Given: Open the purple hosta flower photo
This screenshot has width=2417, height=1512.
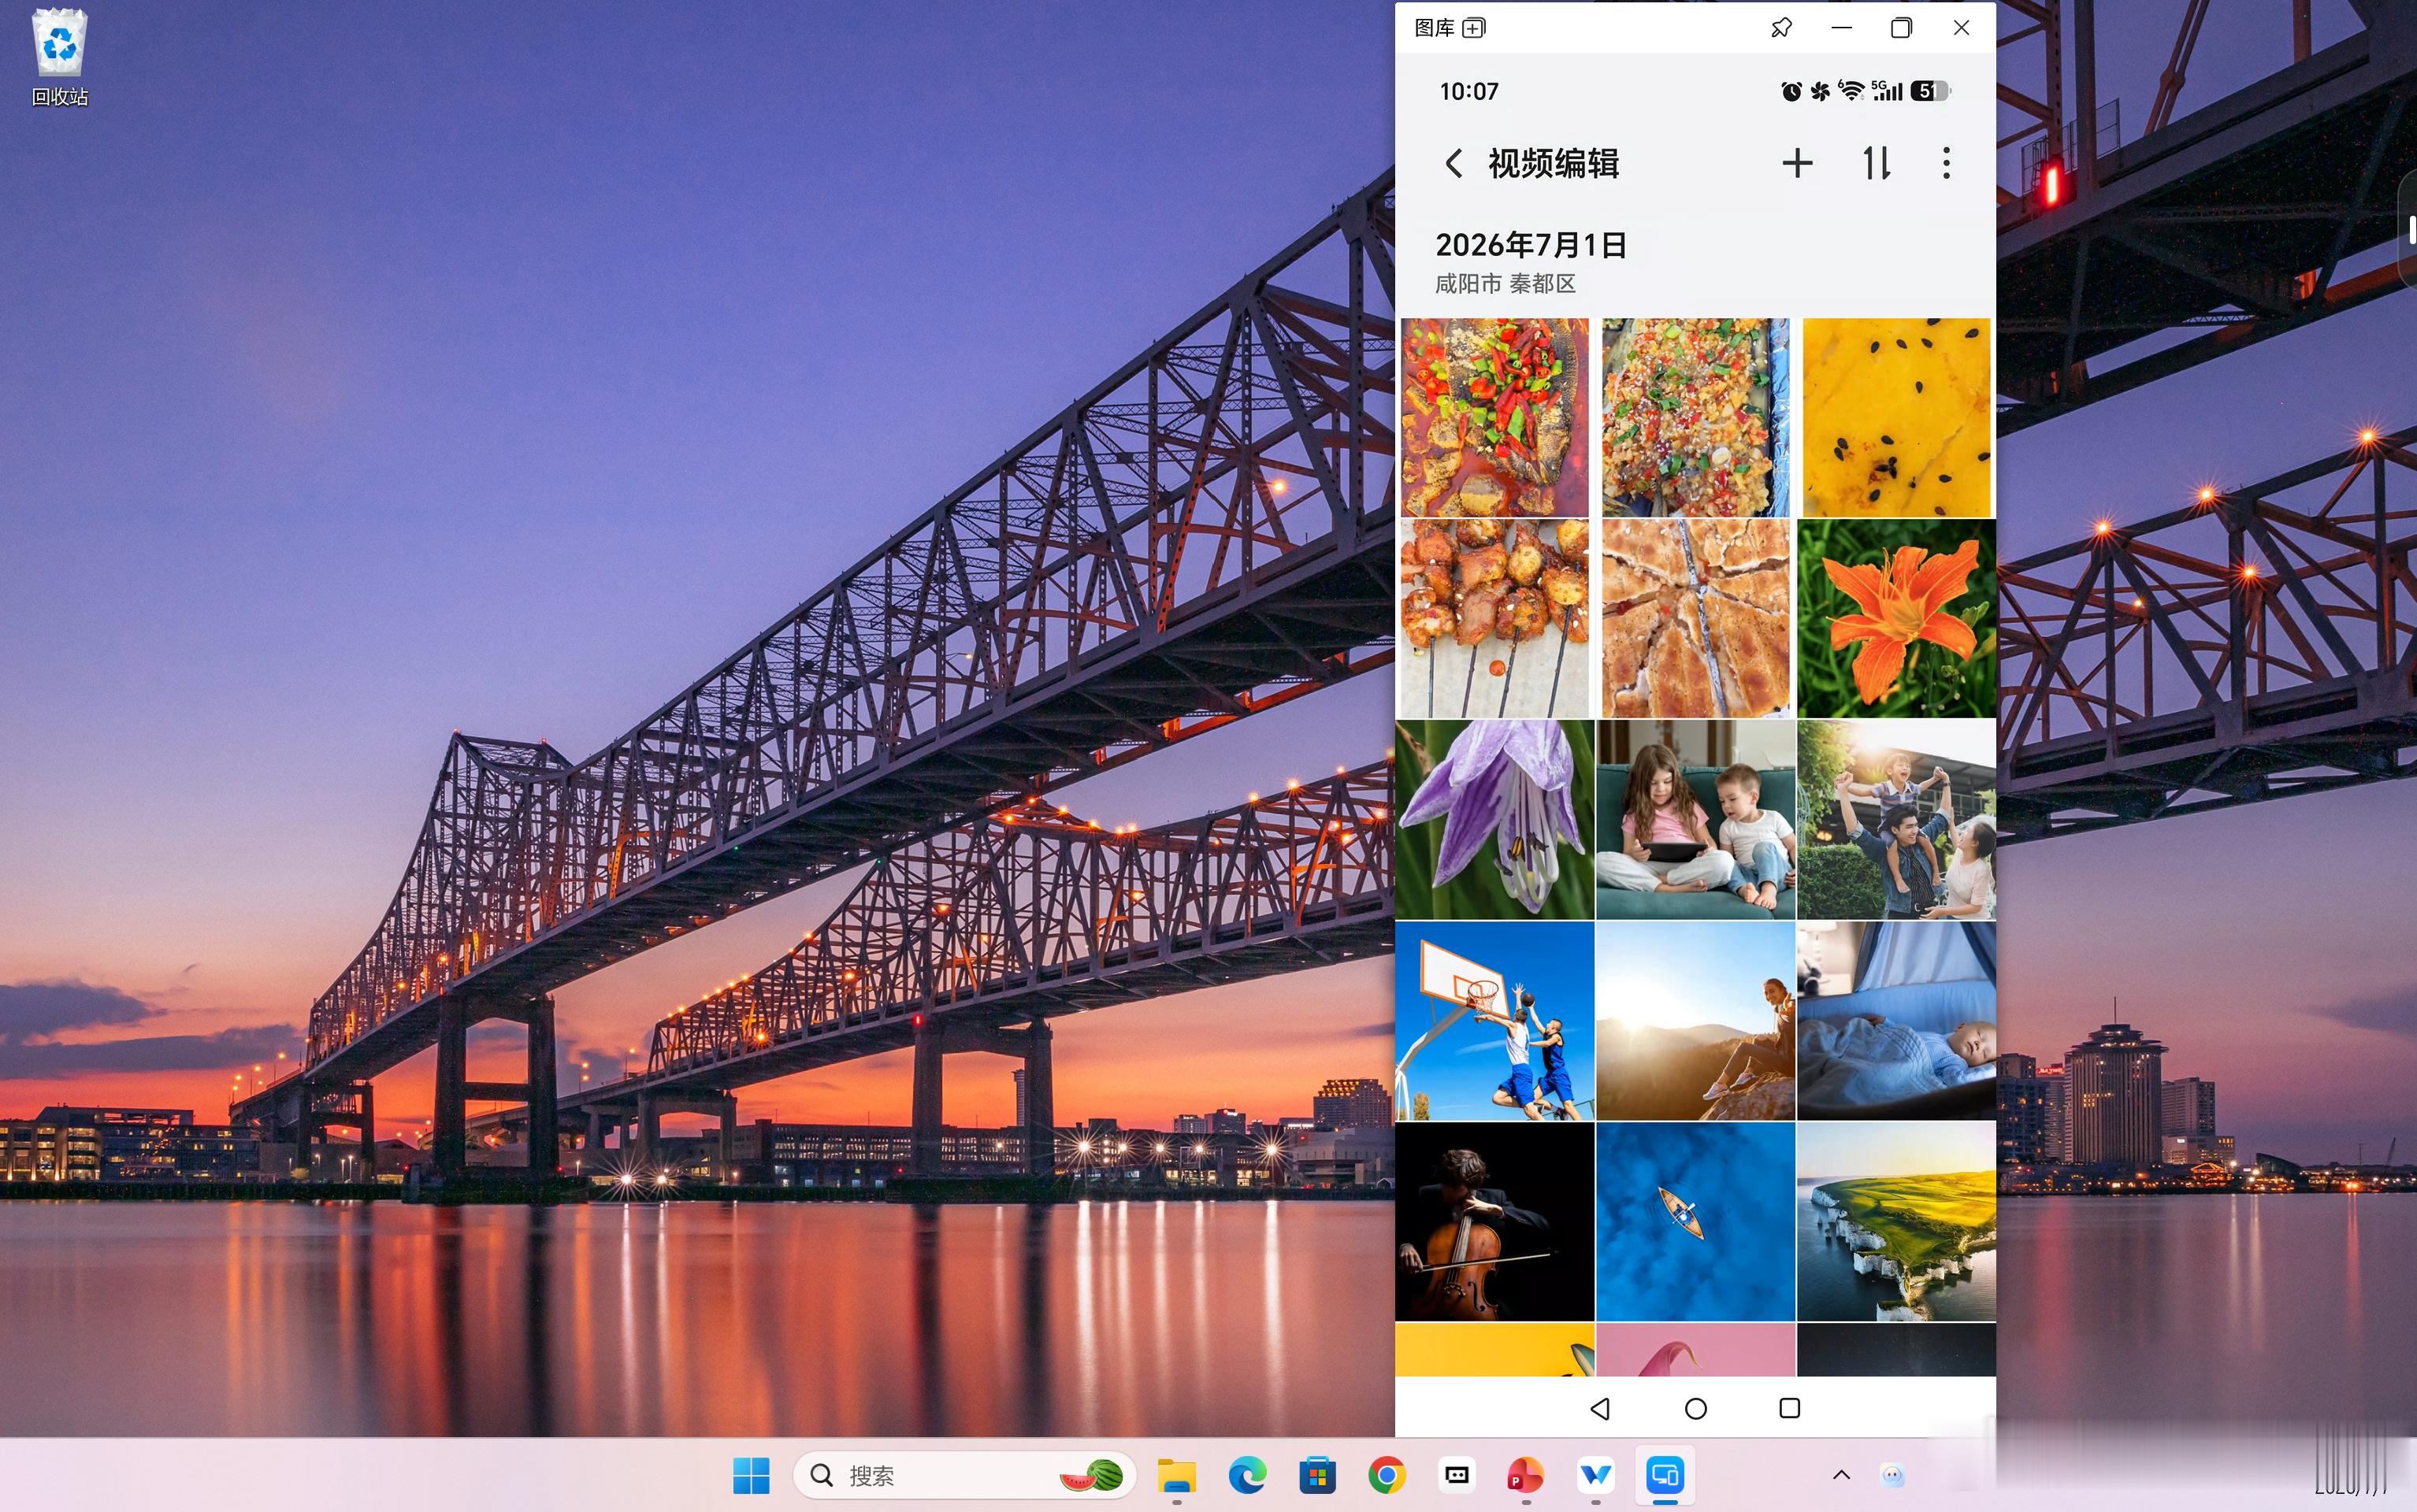Looking at the screenshot, I should coord(1494,819).
